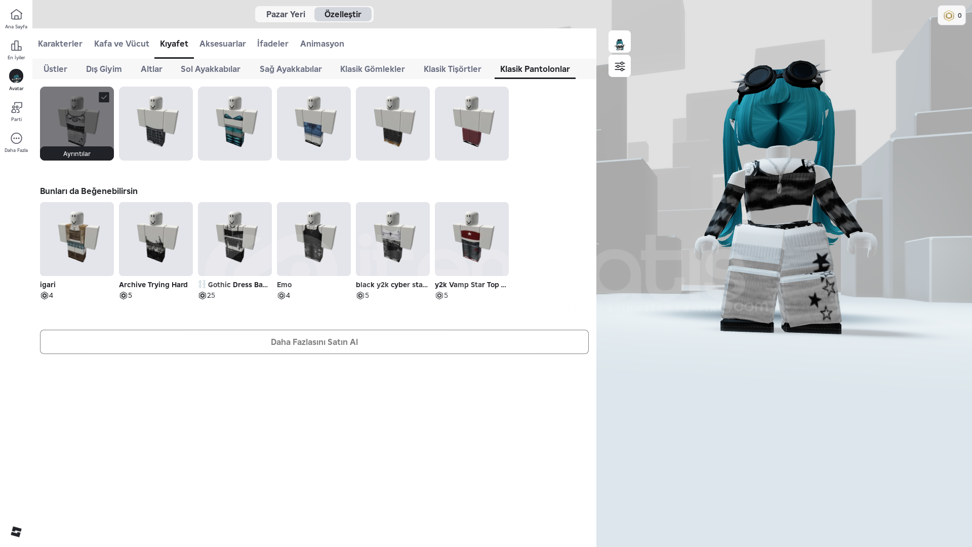Image resolution: width=972 pixels, height=547 pixels.
Task: Open avatar preview thumbnail button
Action: click(619, 42)
